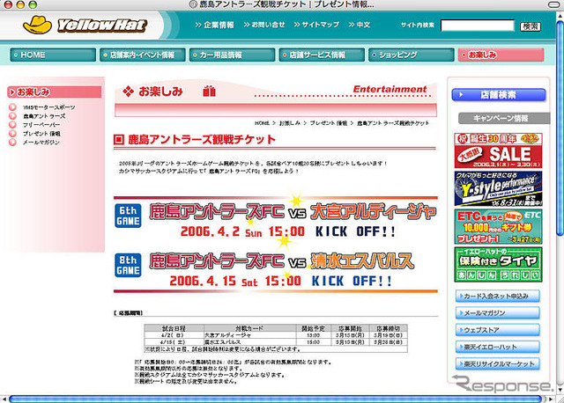Click the diamond icon beside お楽しみ heading
The height and width of the screenshot is (403, 564).
(128, 92)
